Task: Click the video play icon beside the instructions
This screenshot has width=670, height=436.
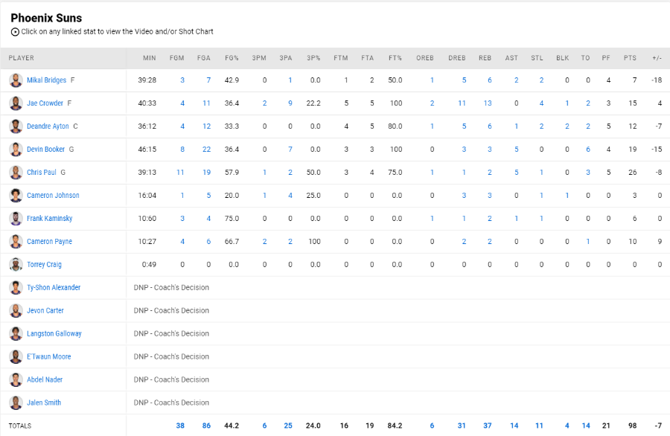Action: coord(15,32)
